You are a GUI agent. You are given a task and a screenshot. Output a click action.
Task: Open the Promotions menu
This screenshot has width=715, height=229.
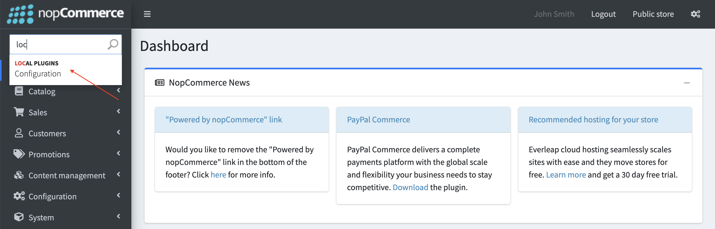tap(65, 154)
